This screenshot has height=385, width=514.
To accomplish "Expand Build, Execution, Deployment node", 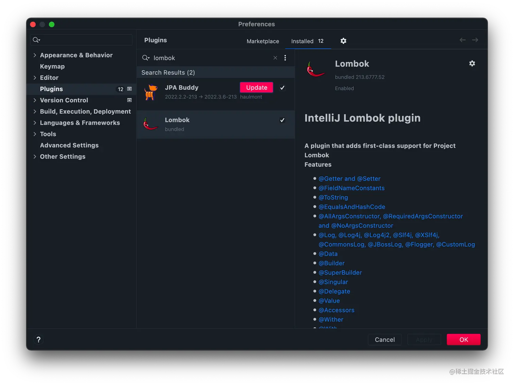I will click(35, 111).
